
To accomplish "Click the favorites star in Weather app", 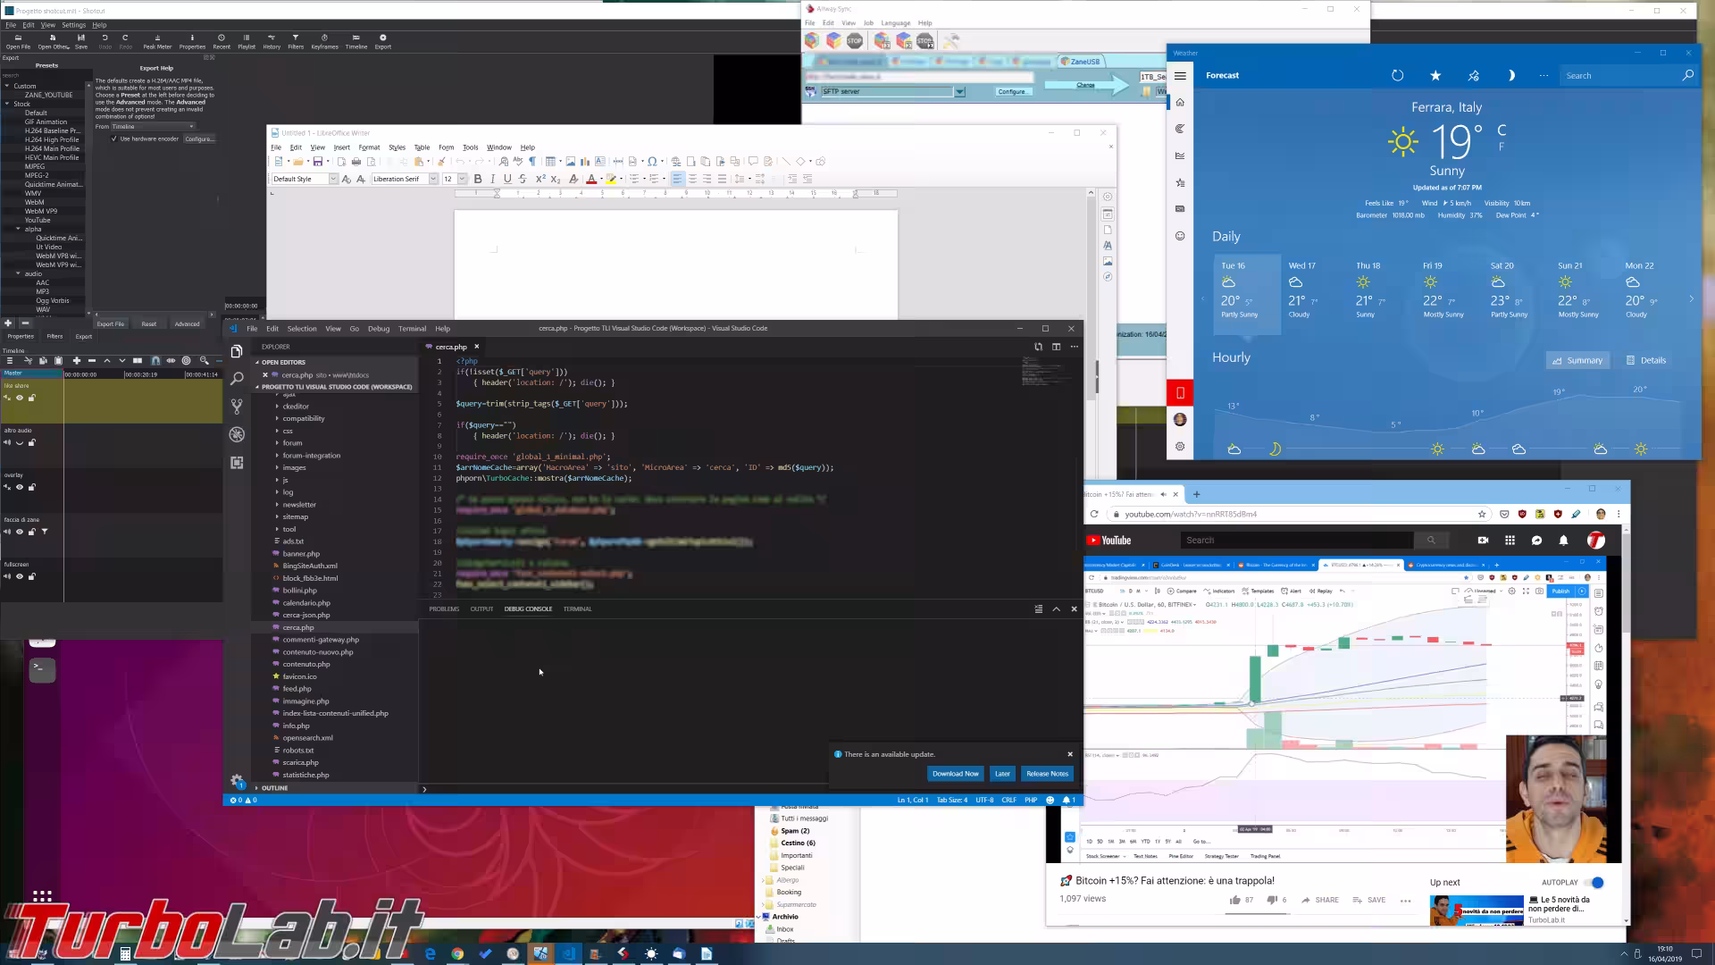I will coord(1435,76).
